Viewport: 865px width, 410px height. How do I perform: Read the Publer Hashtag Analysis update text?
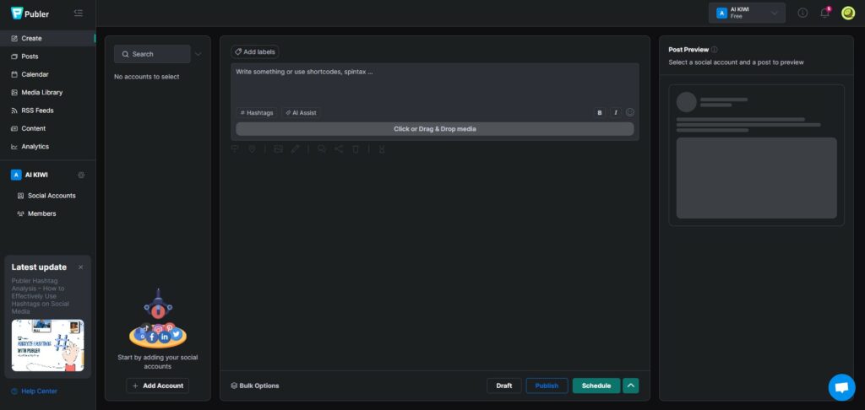click(41, 296)
